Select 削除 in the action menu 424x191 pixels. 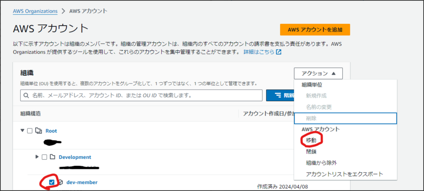(346, 118)
